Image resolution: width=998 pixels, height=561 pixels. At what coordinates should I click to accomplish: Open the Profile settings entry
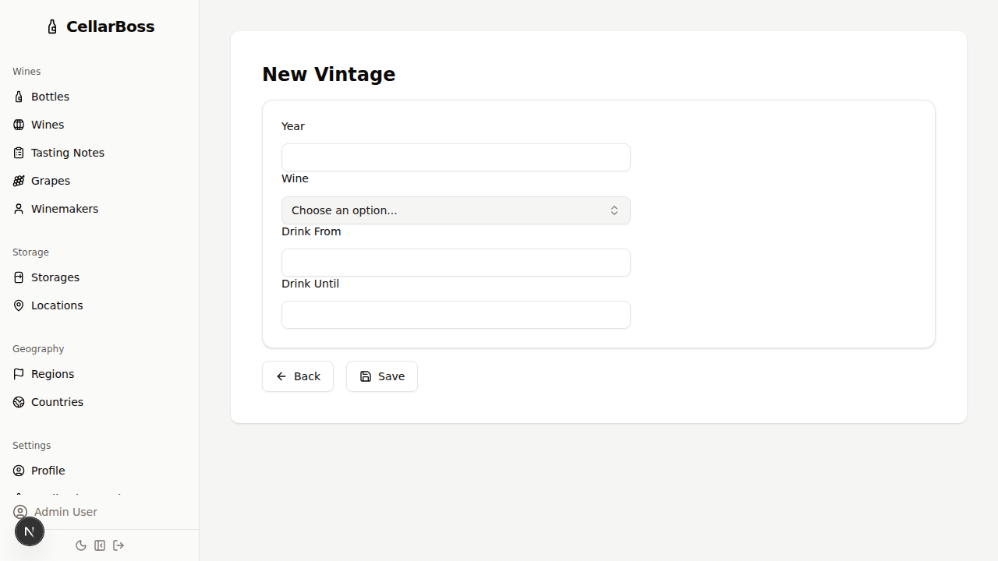(48, 470)
